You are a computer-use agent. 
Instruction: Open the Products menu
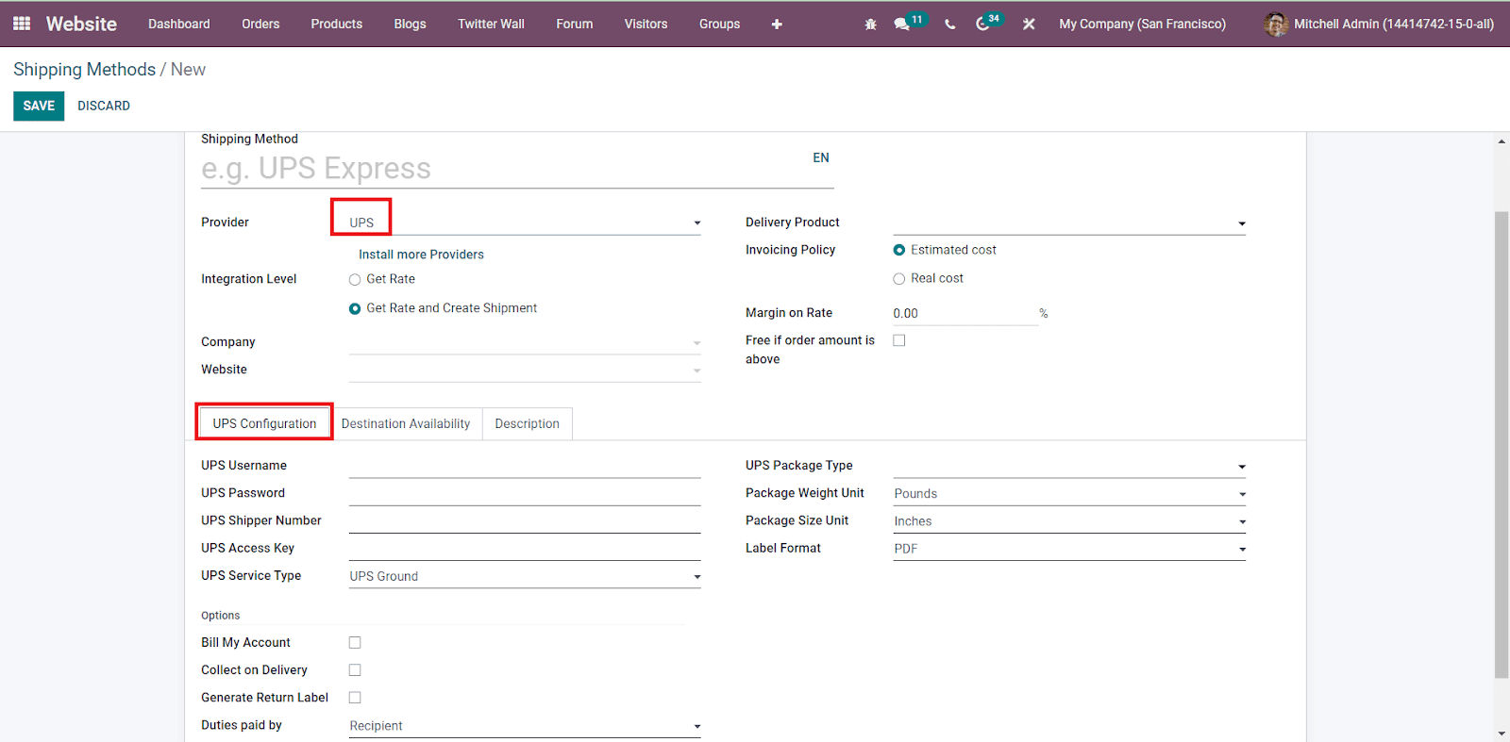[337, 24]
